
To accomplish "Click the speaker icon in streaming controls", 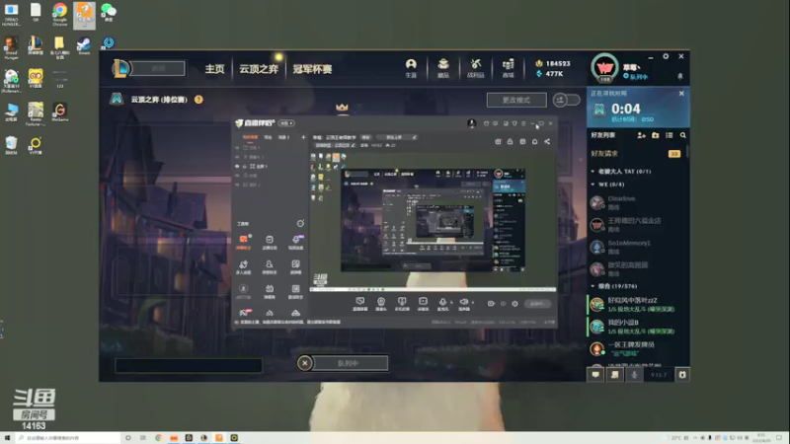I will tap(463, 302).
